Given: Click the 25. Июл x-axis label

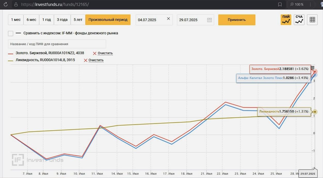Looking at the screenshot, I should click(x=276, y=174).
